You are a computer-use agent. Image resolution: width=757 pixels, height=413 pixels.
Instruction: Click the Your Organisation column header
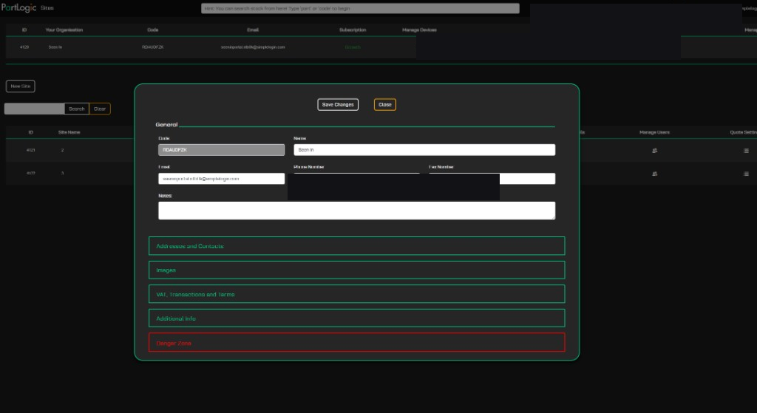(64, 30)
